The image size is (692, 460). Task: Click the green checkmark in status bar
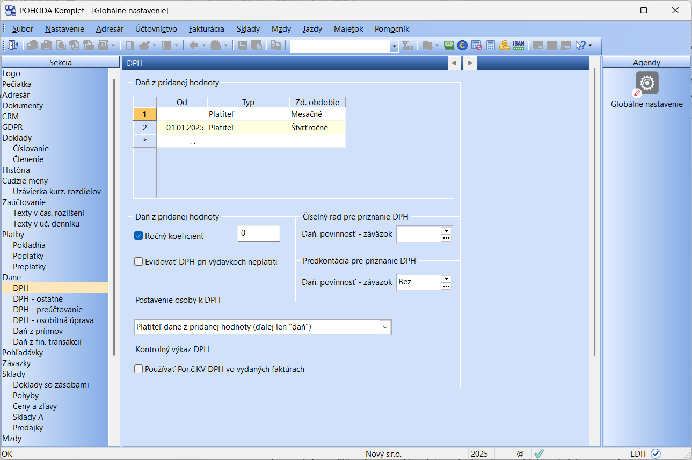[539, 454]
